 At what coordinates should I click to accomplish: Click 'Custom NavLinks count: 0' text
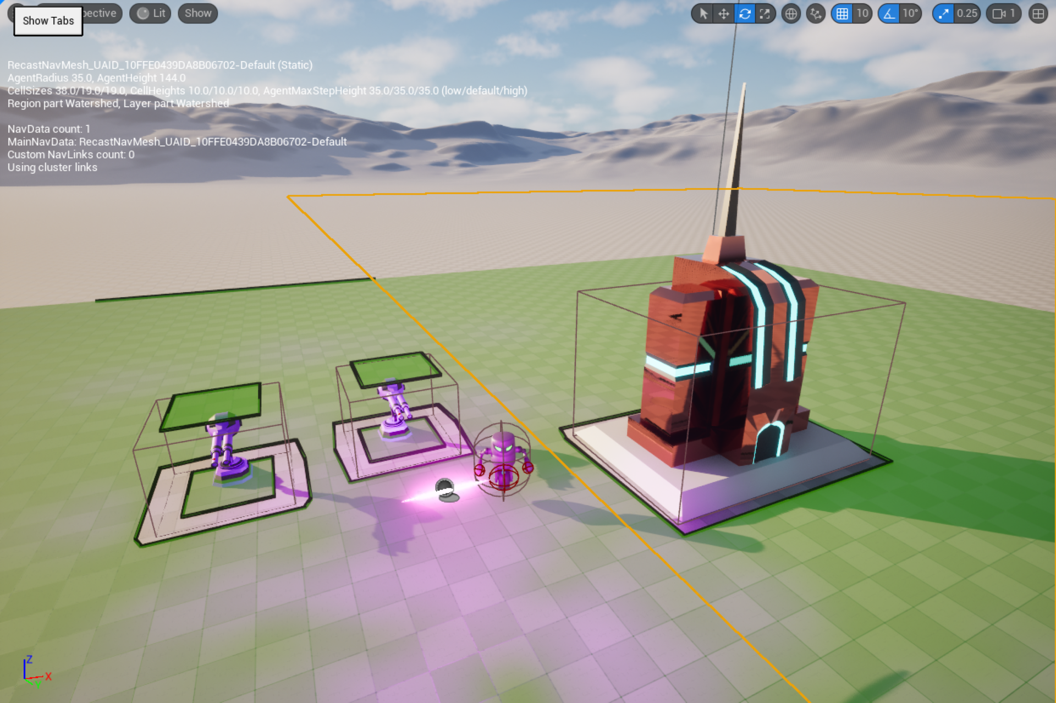(x=71, y=155)
